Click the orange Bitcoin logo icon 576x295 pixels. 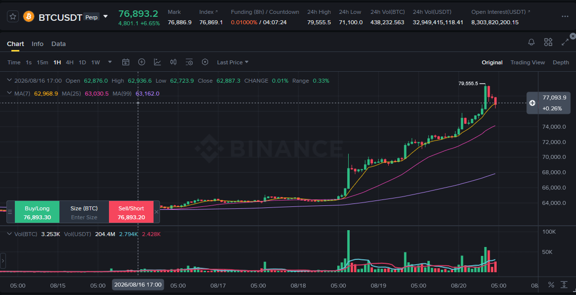click(x=29, y=16)
